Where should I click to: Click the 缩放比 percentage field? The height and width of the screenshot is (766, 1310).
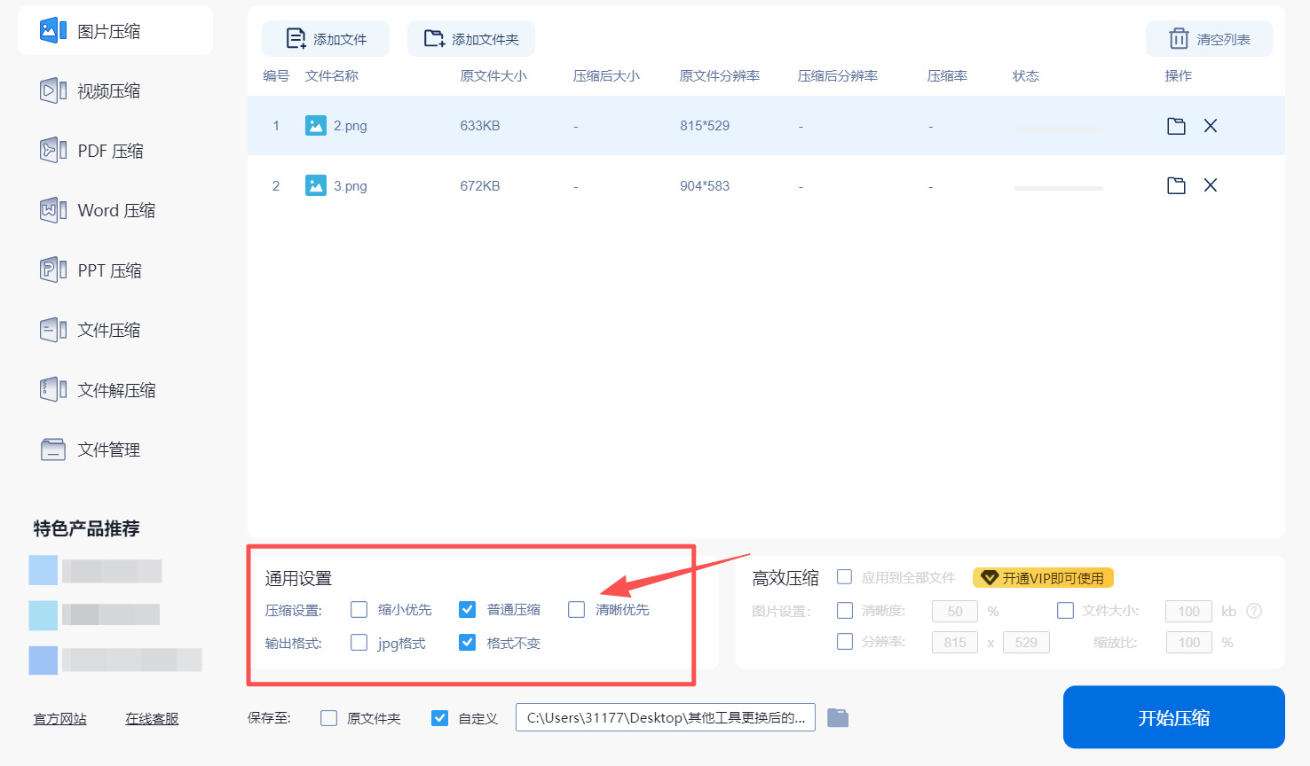tap(1189, 642)
